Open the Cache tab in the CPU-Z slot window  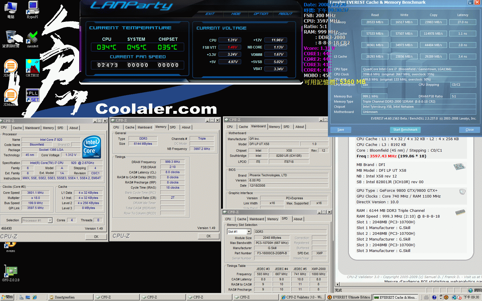(242, 219)
